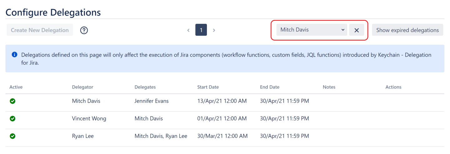450x154 pixels.
Task: Click the blue info icon in banner
Action: click(14, 55)
